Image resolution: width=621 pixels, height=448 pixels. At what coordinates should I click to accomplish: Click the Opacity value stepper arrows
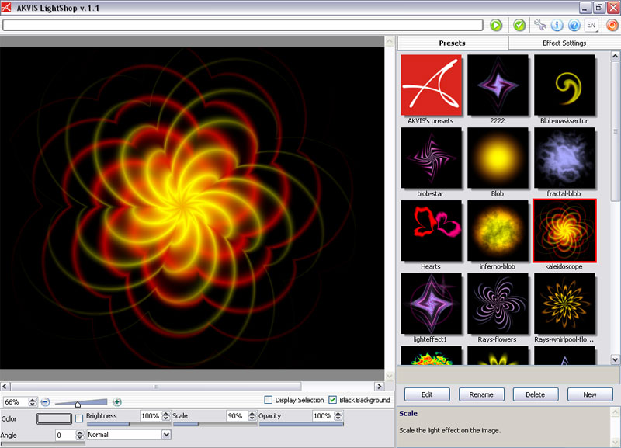click(x=338, y=416)
